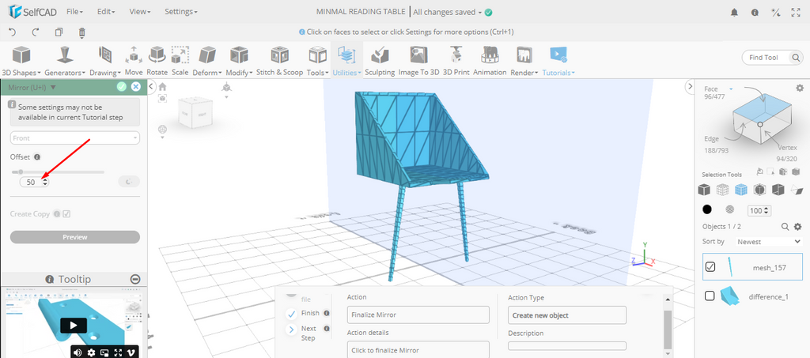The height and width of the screenshot is (358, 810).
Task: Open the Sculpting tool
Action: tap(380, 59)
